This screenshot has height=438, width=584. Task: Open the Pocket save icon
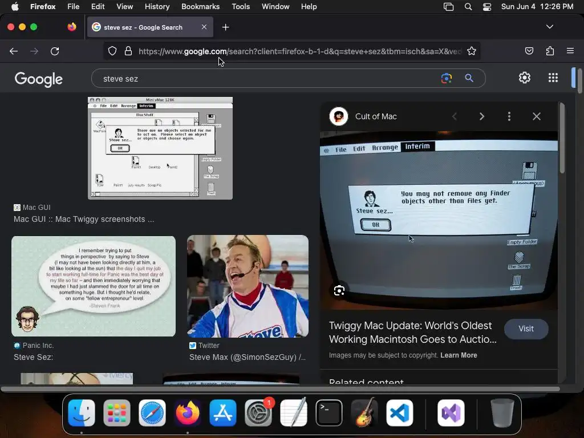[529, 51]
